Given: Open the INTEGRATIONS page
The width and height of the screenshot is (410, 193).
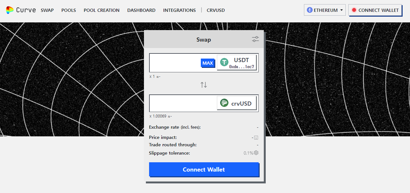Looking at the screenshot, I should point(179,10).
